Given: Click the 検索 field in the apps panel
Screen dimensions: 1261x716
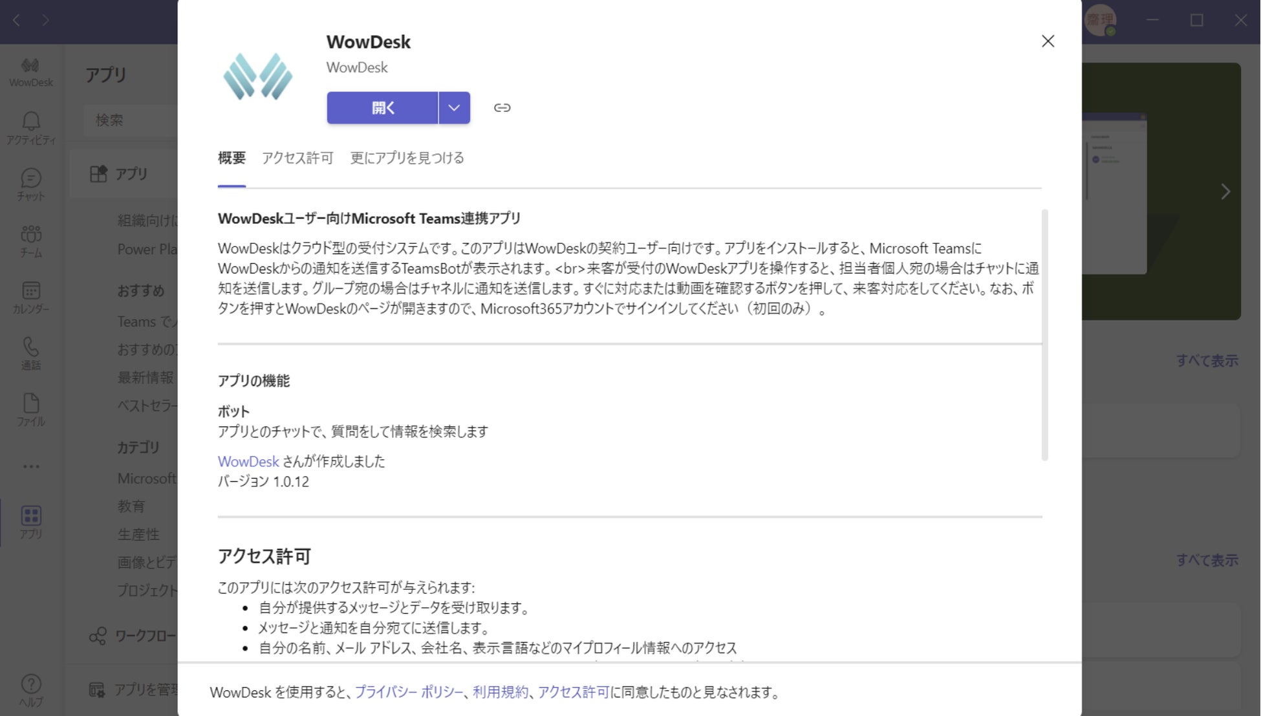Looking at the screenshot, I should [x=131, y=120].
